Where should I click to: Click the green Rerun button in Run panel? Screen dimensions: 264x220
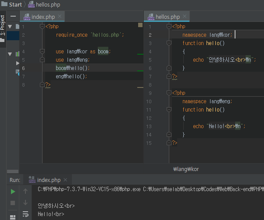pyautogui.click(x=13, y=191)
